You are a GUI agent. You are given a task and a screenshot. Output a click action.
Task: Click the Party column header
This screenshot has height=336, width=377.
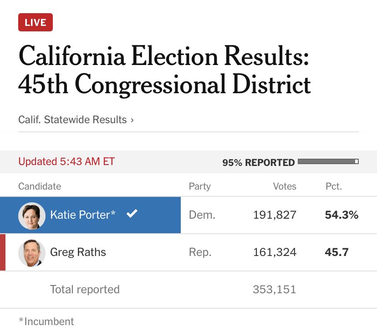(x=199, y=186)
